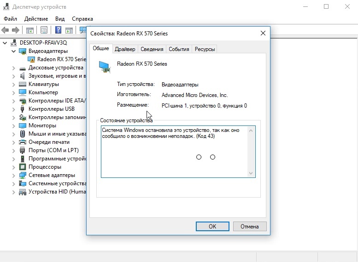Click the Контроллеры запоминающих устройств icon
Image resolution: width=358 pixels, height=262 pixels.
tap(23, 117)
